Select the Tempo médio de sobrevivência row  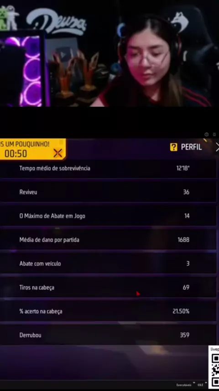point(108,168)
